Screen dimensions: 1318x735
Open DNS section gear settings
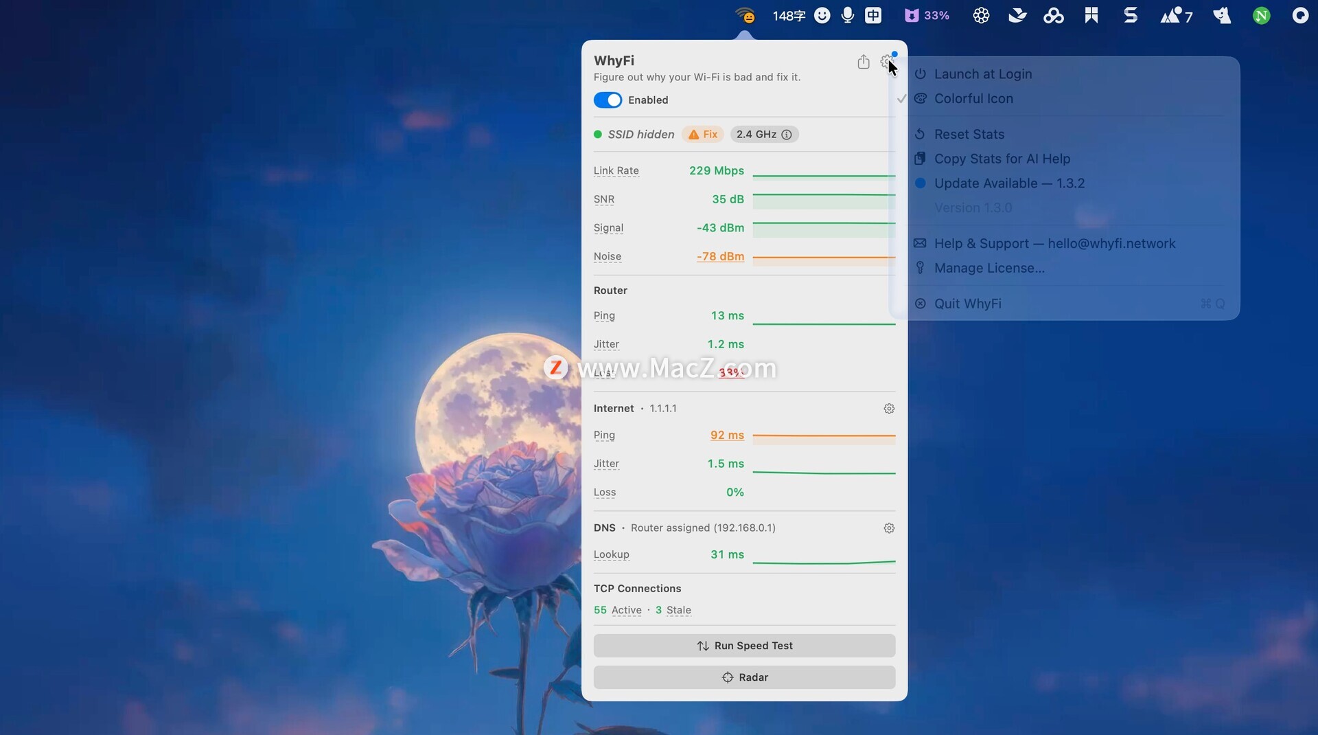889,528
